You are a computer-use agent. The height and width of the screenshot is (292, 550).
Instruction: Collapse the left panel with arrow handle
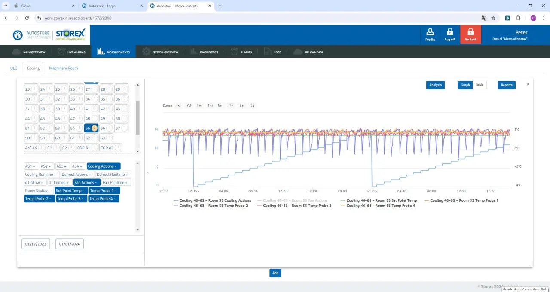[x=148, y=173]
